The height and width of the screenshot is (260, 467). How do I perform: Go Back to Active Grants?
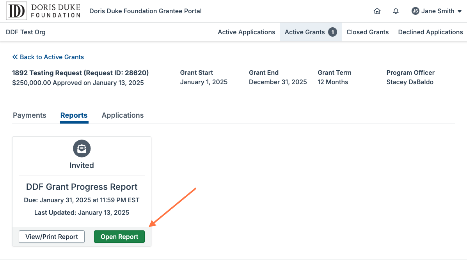[x=48, y=57]
